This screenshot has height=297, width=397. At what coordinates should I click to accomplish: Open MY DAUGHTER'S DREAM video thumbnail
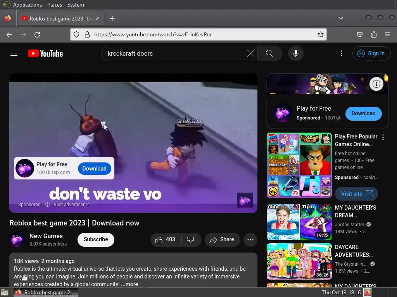299,222
